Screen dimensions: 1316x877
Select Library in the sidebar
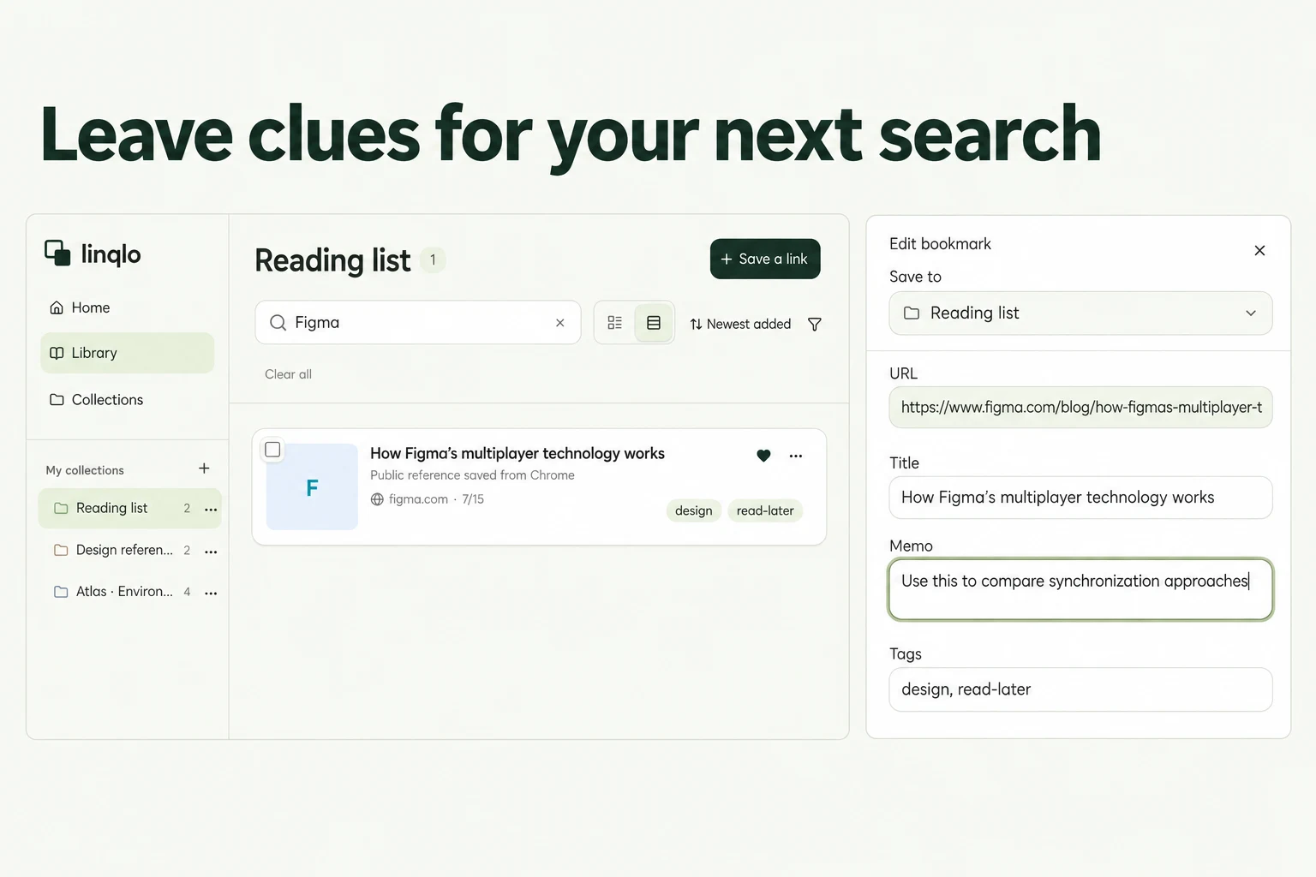tap(127, 353)
